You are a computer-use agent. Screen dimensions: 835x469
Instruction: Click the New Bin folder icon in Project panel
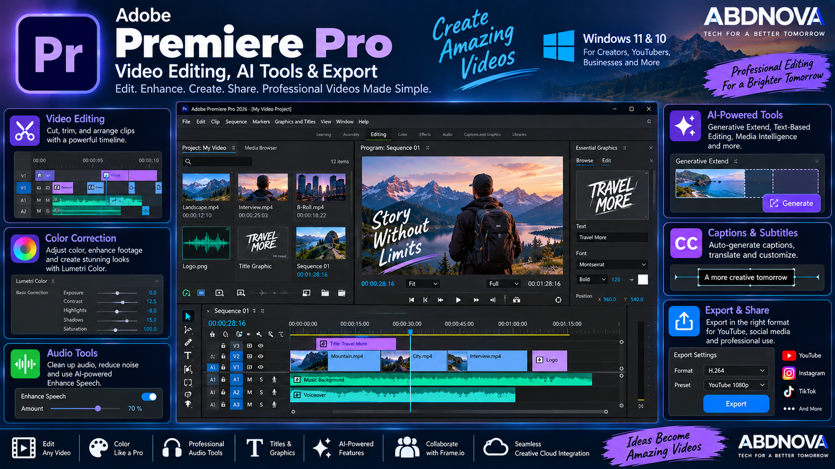pyautogui.click(x=325, y=293)
